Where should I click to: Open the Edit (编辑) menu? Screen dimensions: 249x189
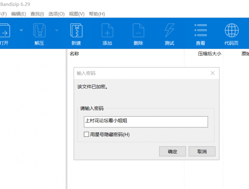(19, 14)
